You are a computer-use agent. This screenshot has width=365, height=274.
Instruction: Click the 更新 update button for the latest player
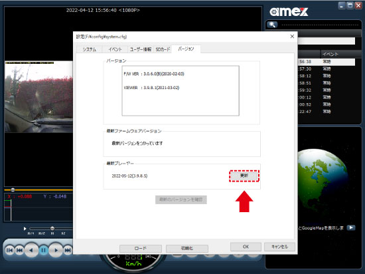[244, 176]
